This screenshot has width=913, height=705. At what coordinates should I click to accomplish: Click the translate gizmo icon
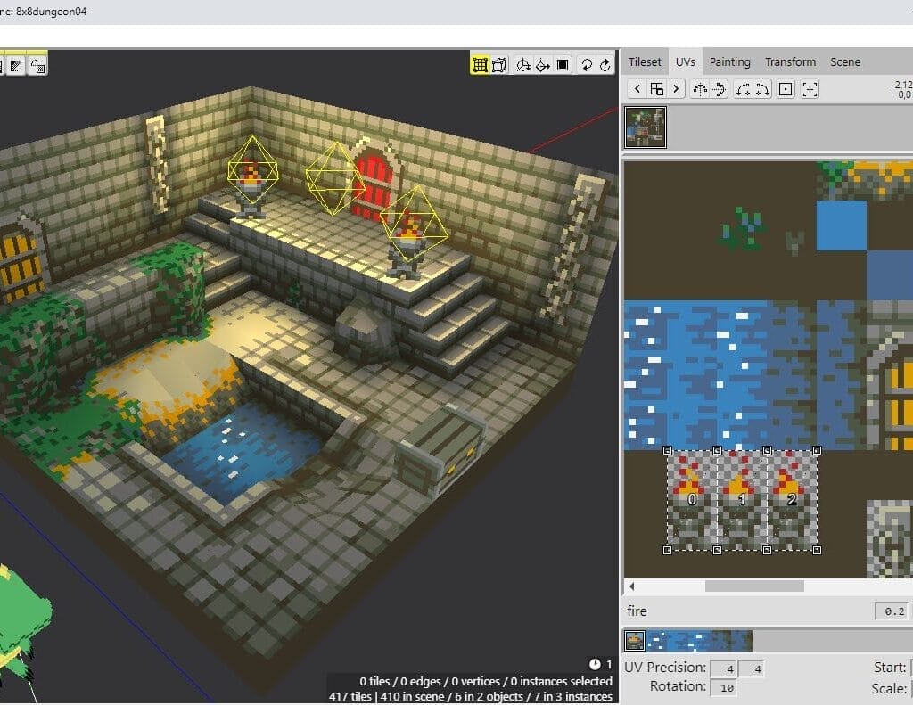point(542,64)
